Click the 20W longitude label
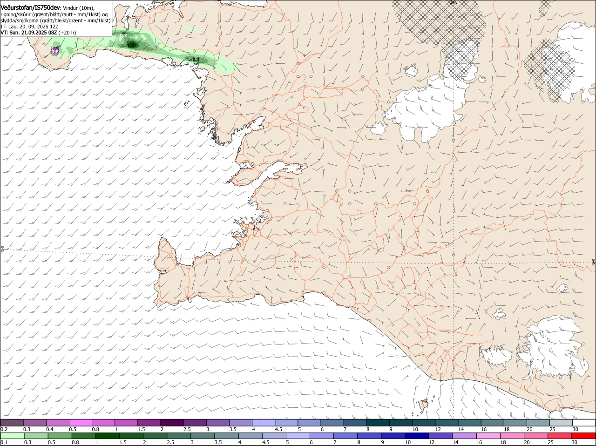The width and height of the screenshot is (596, 446). (x=454, y=2)
